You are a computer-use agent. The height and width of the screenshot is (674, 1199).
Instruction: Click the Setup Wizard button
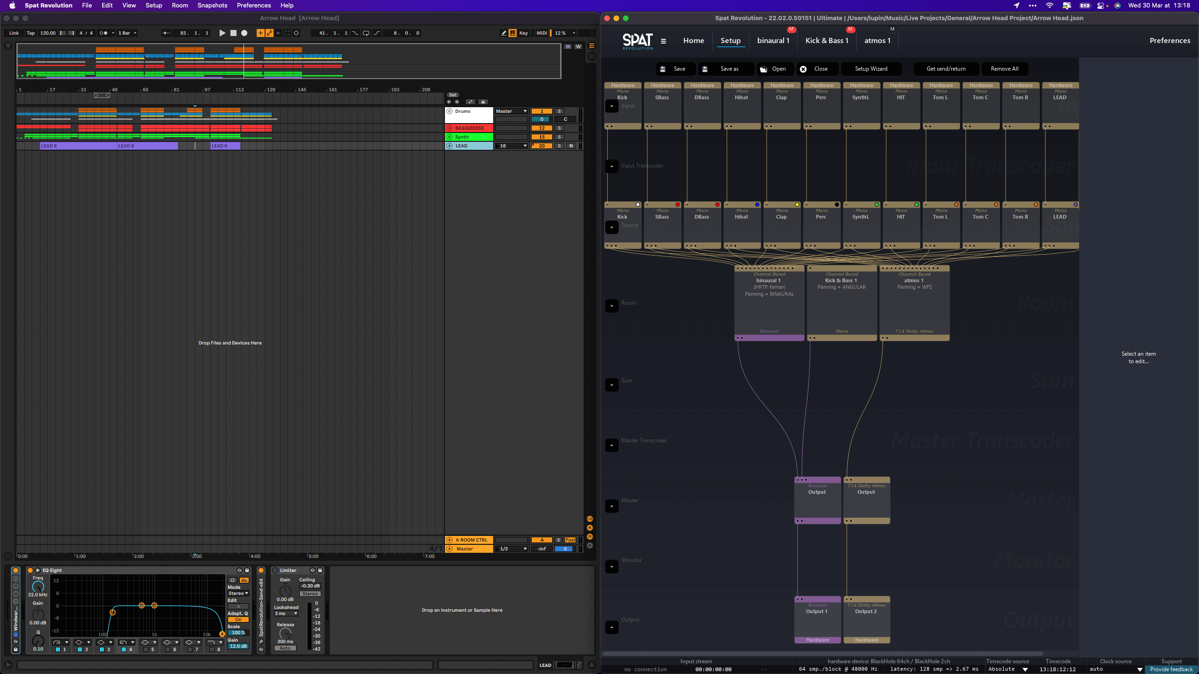pyautogui.click(x=871, y=69)
